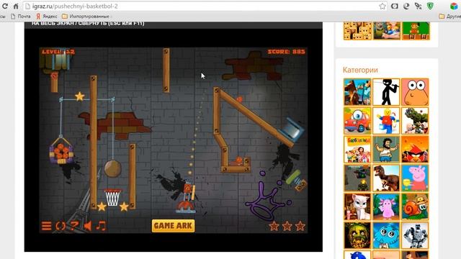Open the Gumball blue cat category thumbnail
Screen dimensions: 461x259
click(386, 235)
